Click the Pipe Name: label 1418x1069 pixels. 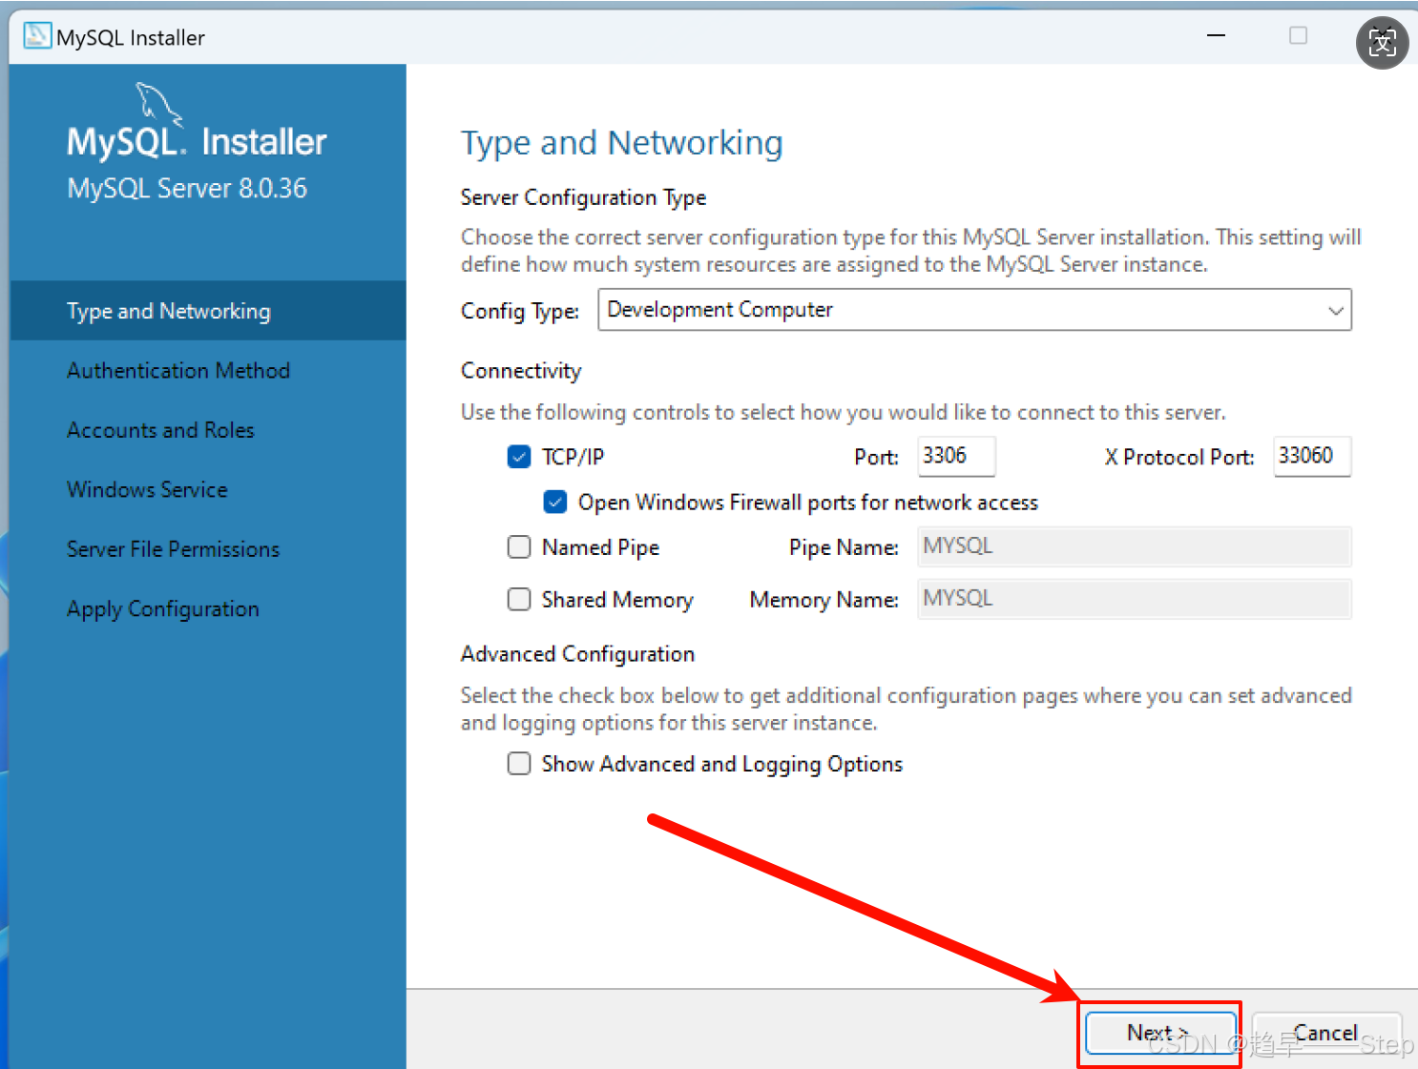(844, 547)
